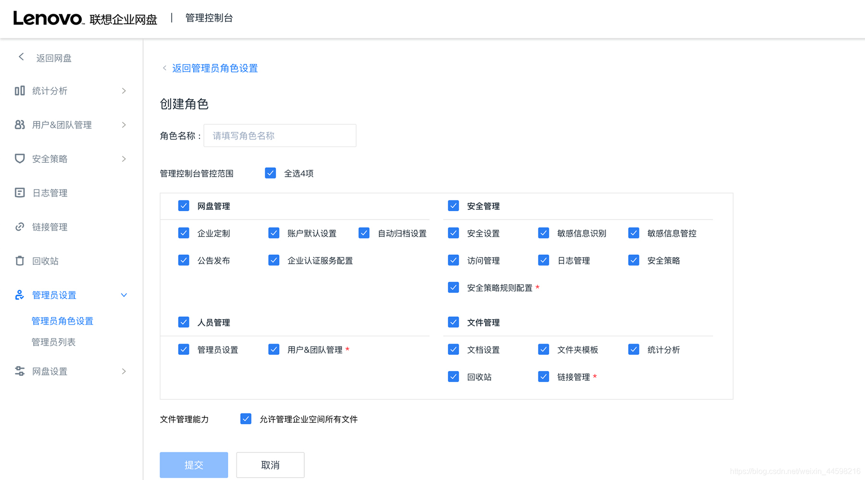Expand the 安全策略 sidebar chevron
865x480 pixels.
pos(124,159)
